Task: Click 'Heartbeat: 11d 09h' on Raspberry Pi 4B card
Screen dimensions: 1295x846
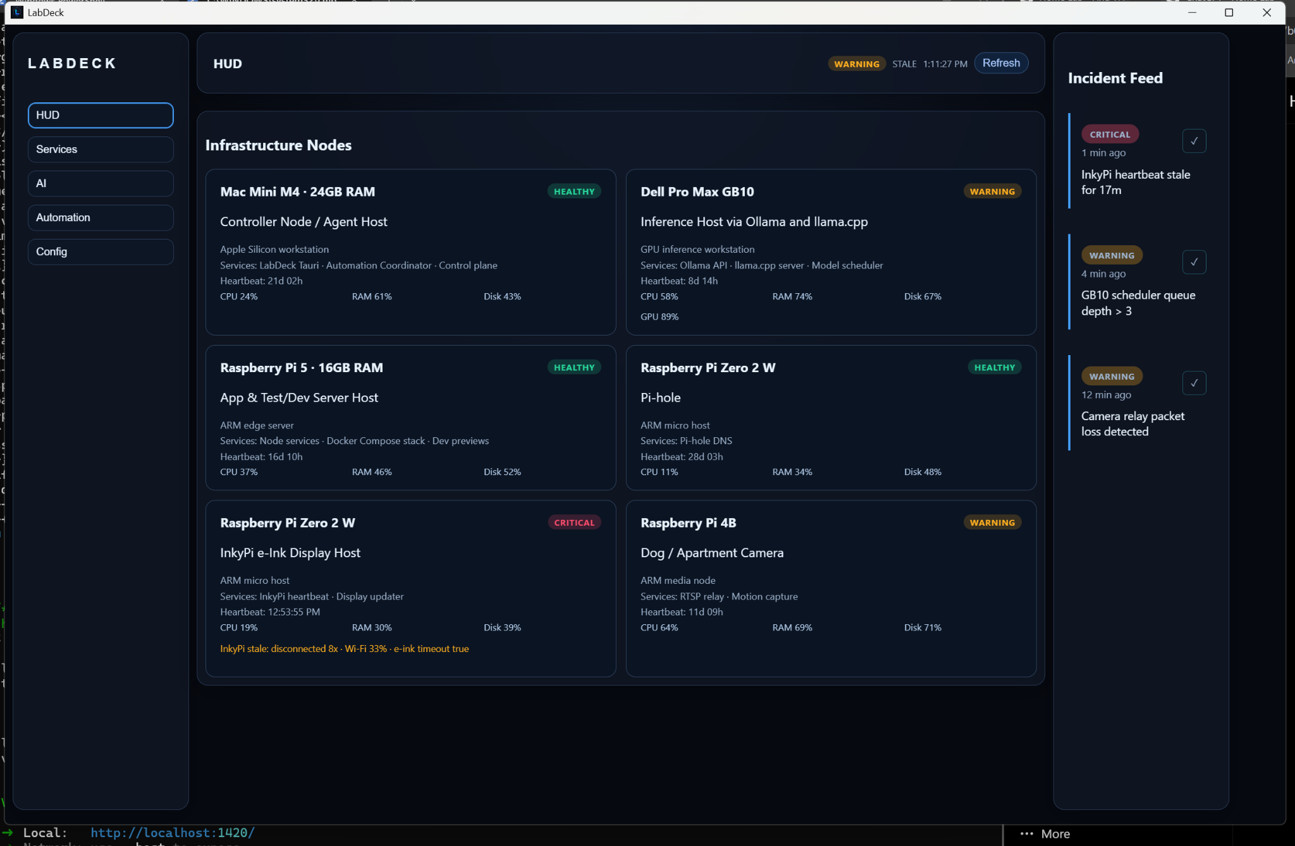Action: click(682, 612)
